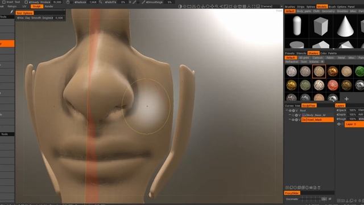
Task: Click the ghost icon on Voxel_Mask row
Action: coord(296,120)
